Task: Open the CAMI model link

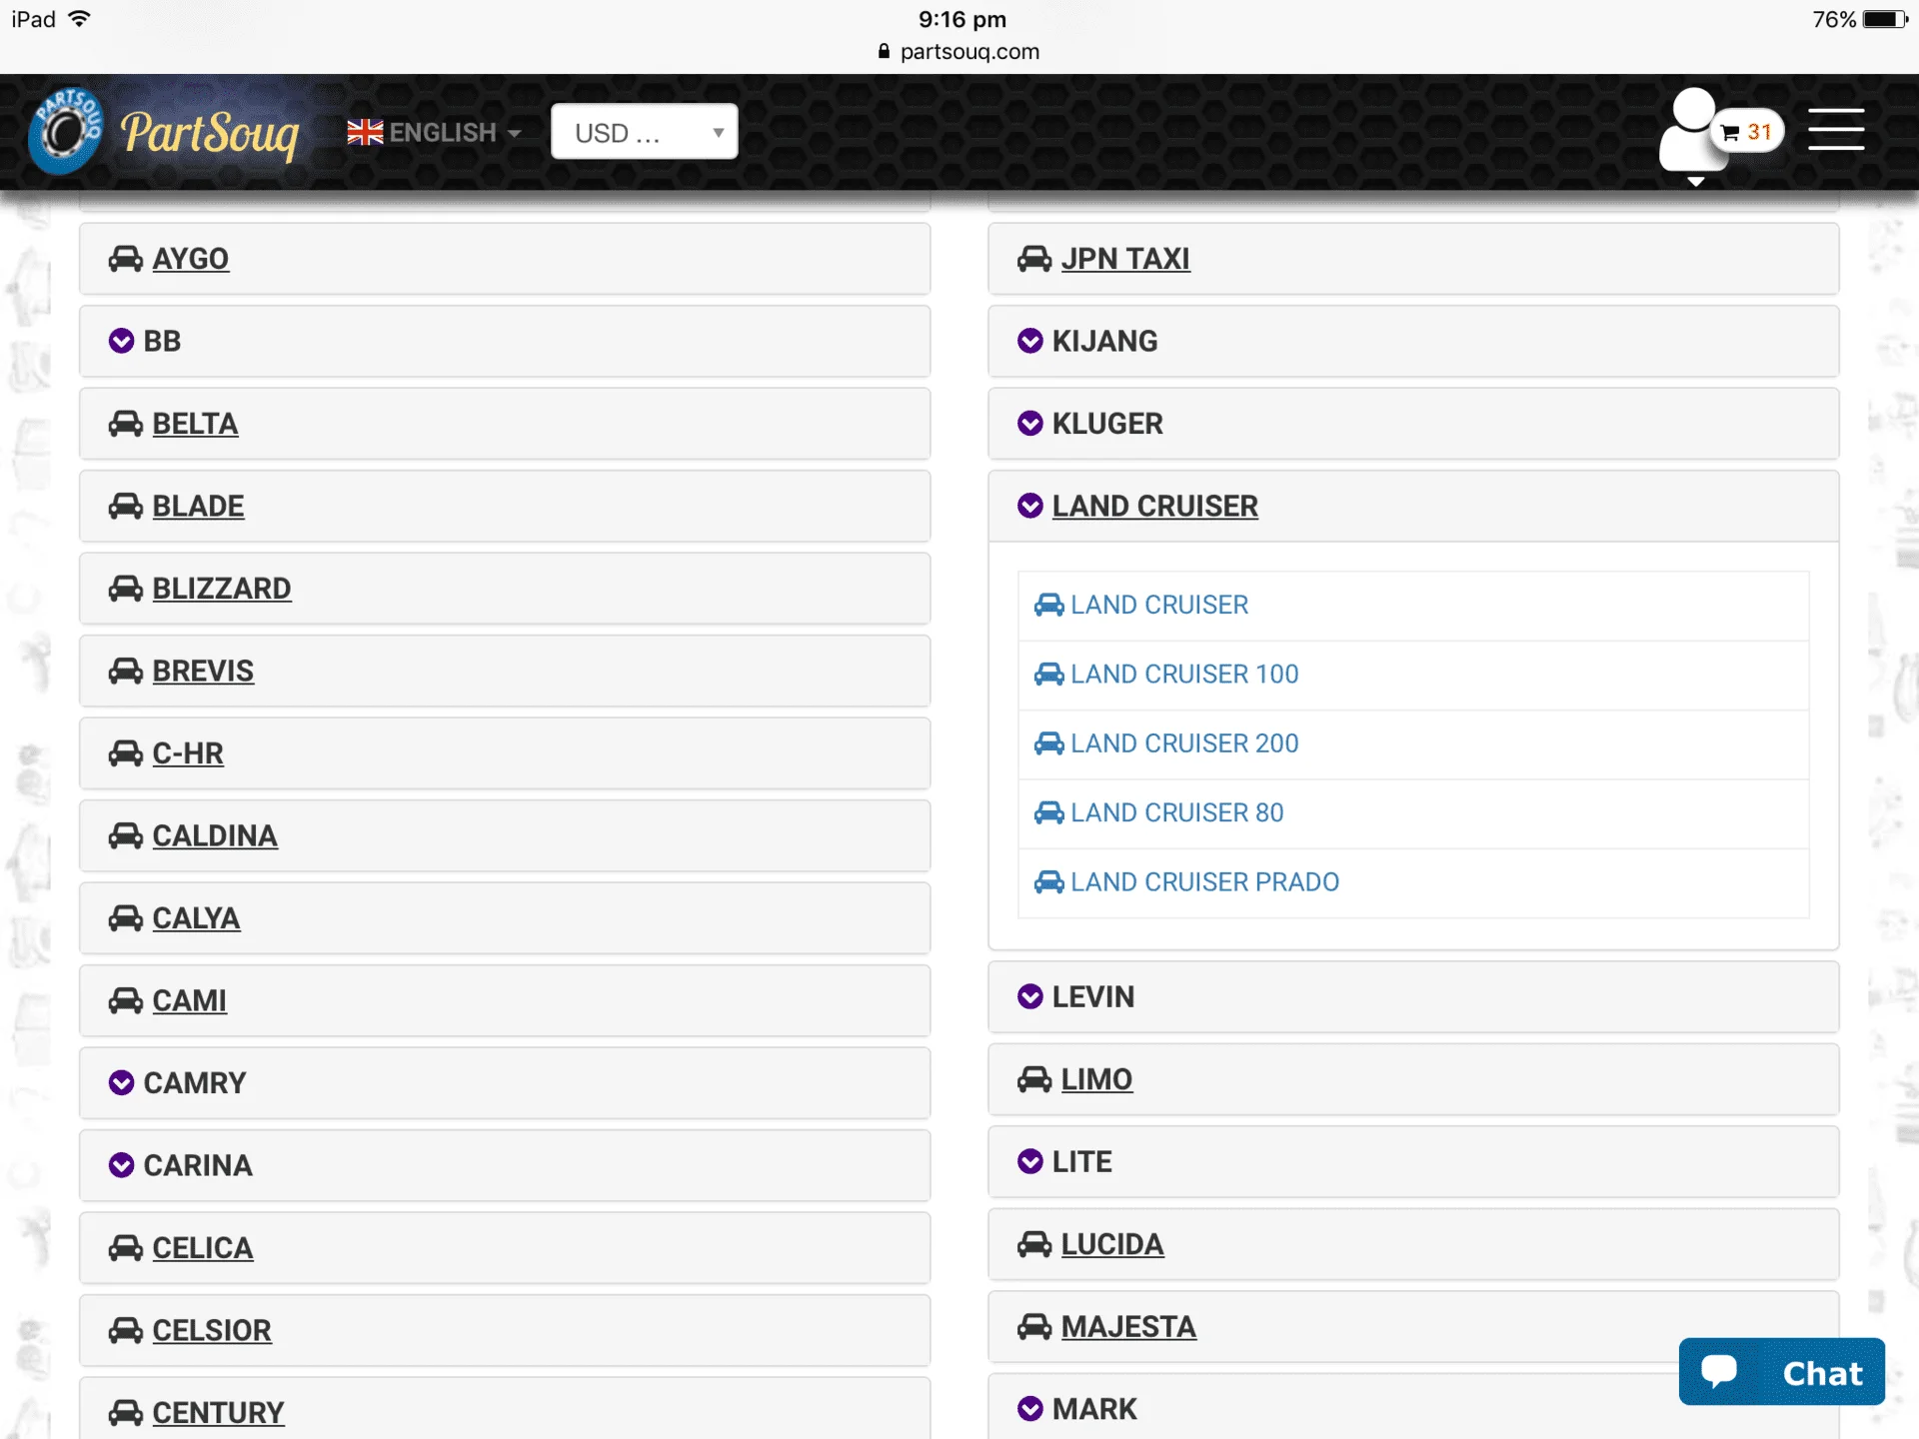Action: click(x=189, y=1000)
